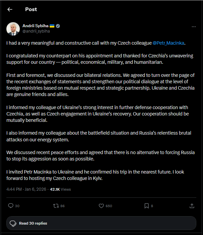Viewport: 203px width, 235px height.
Task: Open the @Petr_Macinka mention link
Action: tap(169, 43)
